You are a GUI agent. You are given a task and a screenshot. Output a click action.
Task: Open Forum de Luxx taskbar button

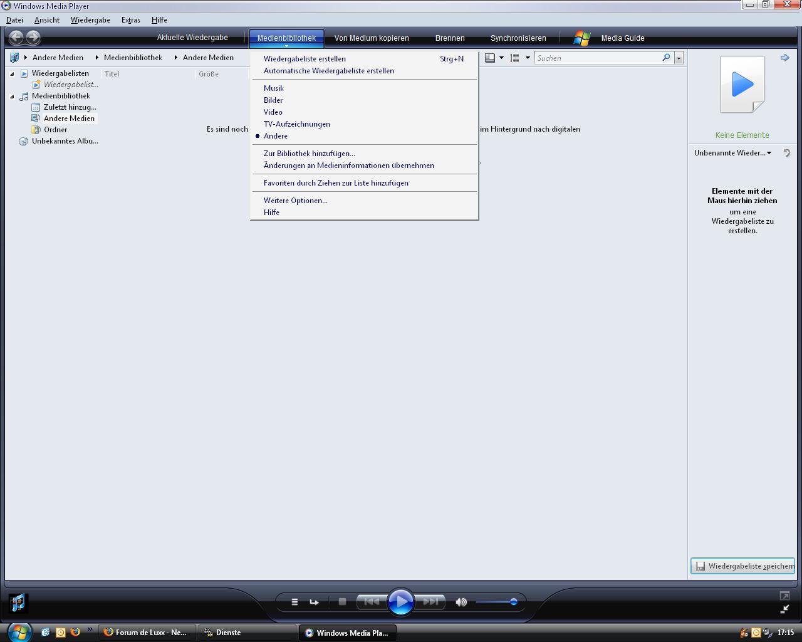pyautogui.click(x=147, y=632)
